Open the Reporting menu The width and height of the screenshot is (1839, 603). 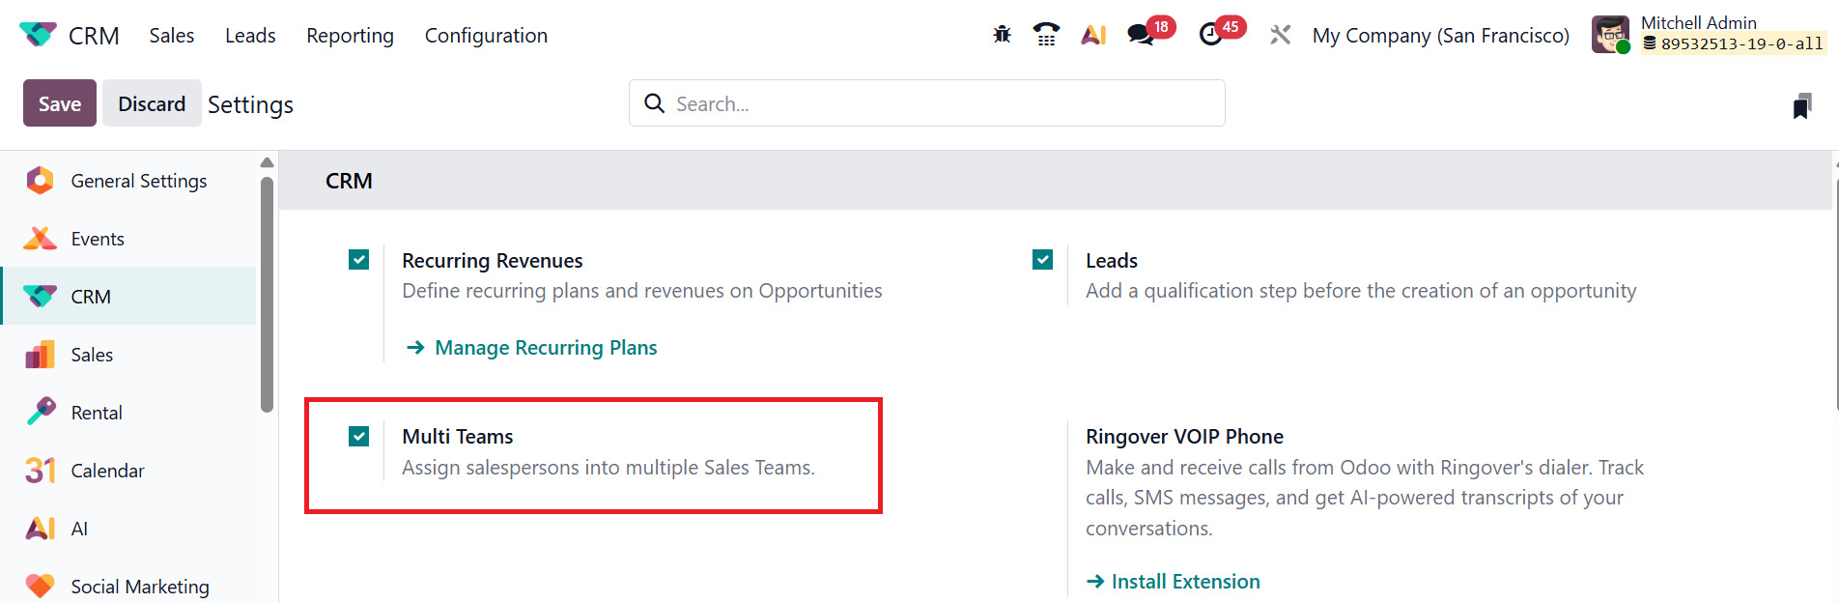click(x=350, y=36)
